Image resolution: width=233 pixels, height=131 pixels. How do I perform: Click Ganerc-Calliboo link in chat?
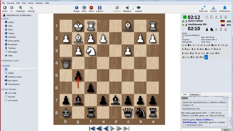[204, 120]
